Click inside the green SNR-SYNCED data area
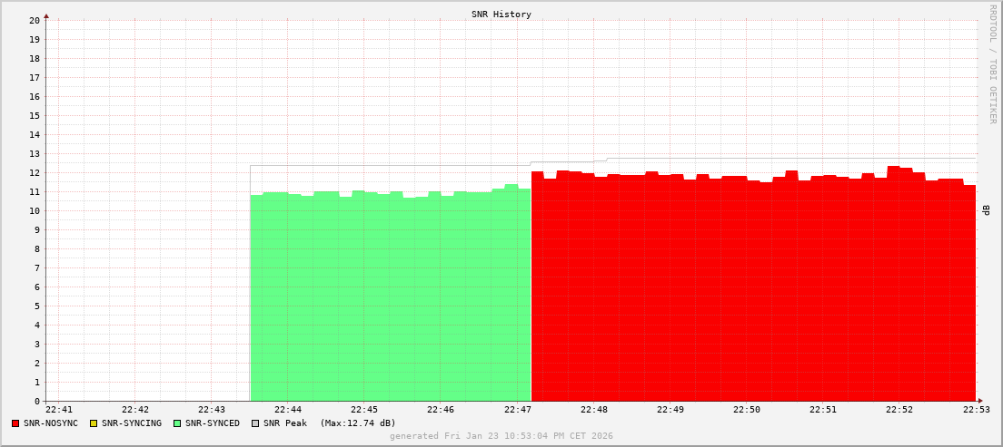 pyautogui.click(x=391, y=299)
